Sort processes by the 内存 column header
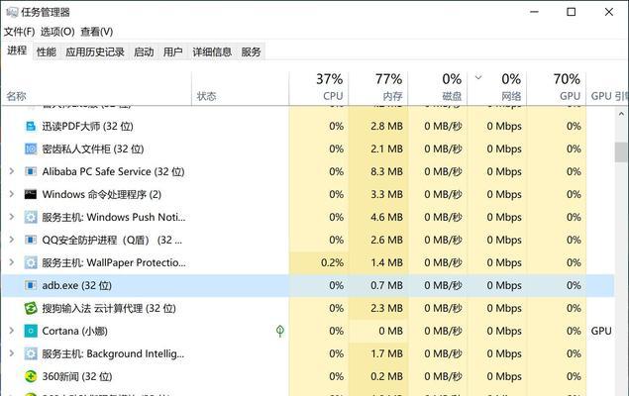The image size is (629, 396). point(378,88)
